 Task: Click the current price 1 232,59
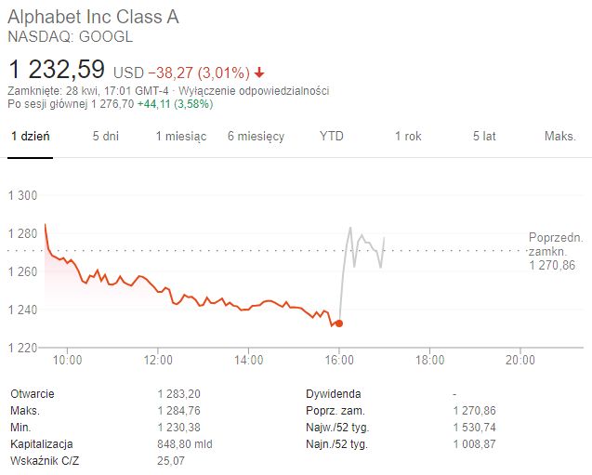coord(58,69)
